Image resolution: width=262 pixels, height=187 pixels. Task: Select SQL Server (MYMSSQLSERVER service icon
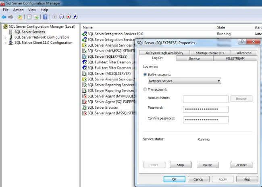click(85, 51)
